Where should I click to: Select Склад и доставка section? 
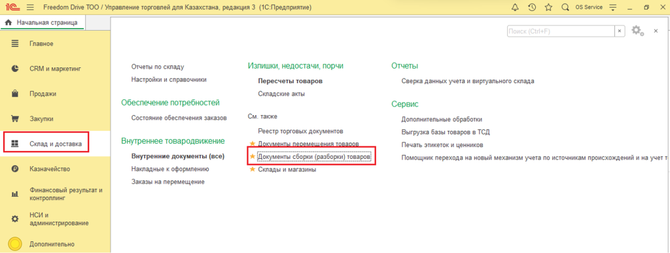(x=55, y=144)
